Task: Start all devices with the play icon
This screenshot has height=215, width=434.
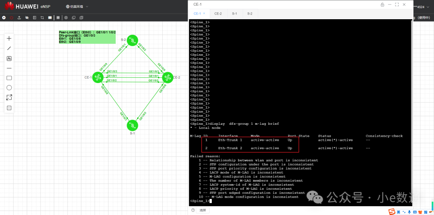Action: click(x=4, y=17)
